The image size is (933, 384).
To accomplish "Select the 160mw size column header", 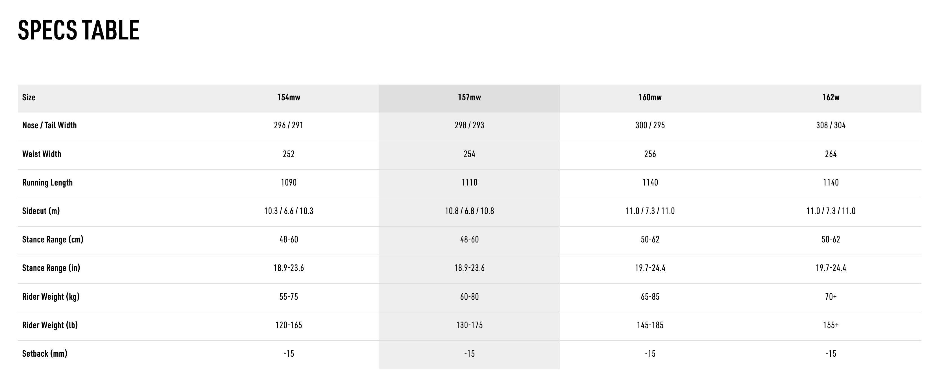I will click(x=650, y=97).
